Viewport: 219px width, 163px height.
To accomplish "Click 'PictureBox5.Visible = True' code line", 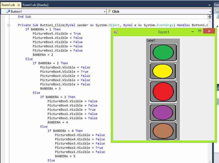I will (57, 34).
